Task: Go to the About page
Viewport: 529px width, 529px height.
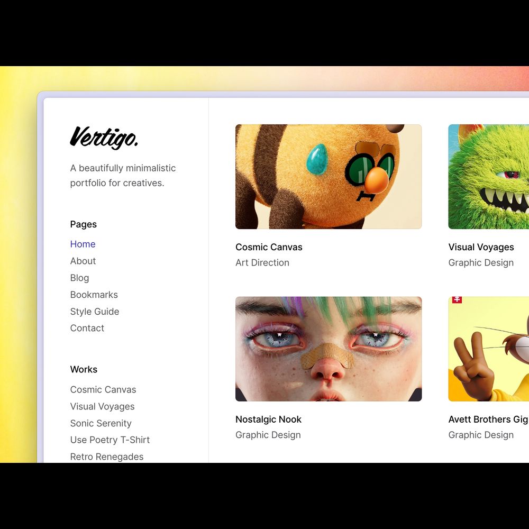Action: (x=83, y=261)
